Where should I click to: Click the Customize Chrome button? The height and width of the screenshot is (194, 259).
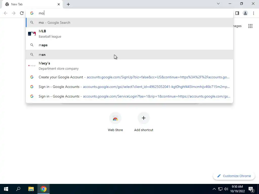234,176
